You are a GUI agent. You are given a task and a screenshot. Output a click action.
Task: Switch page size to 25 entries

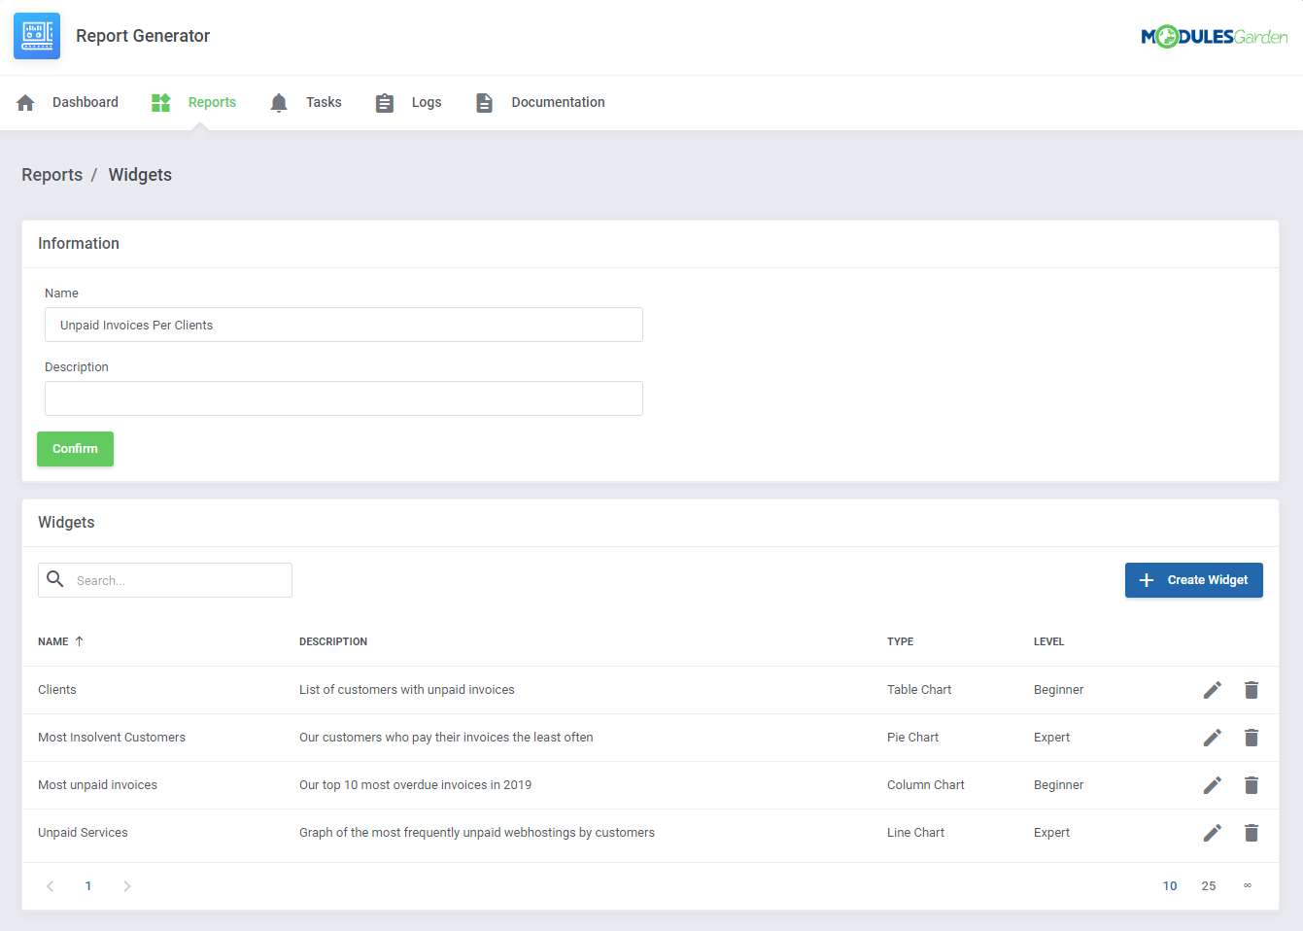click(x=1209, y=885)
